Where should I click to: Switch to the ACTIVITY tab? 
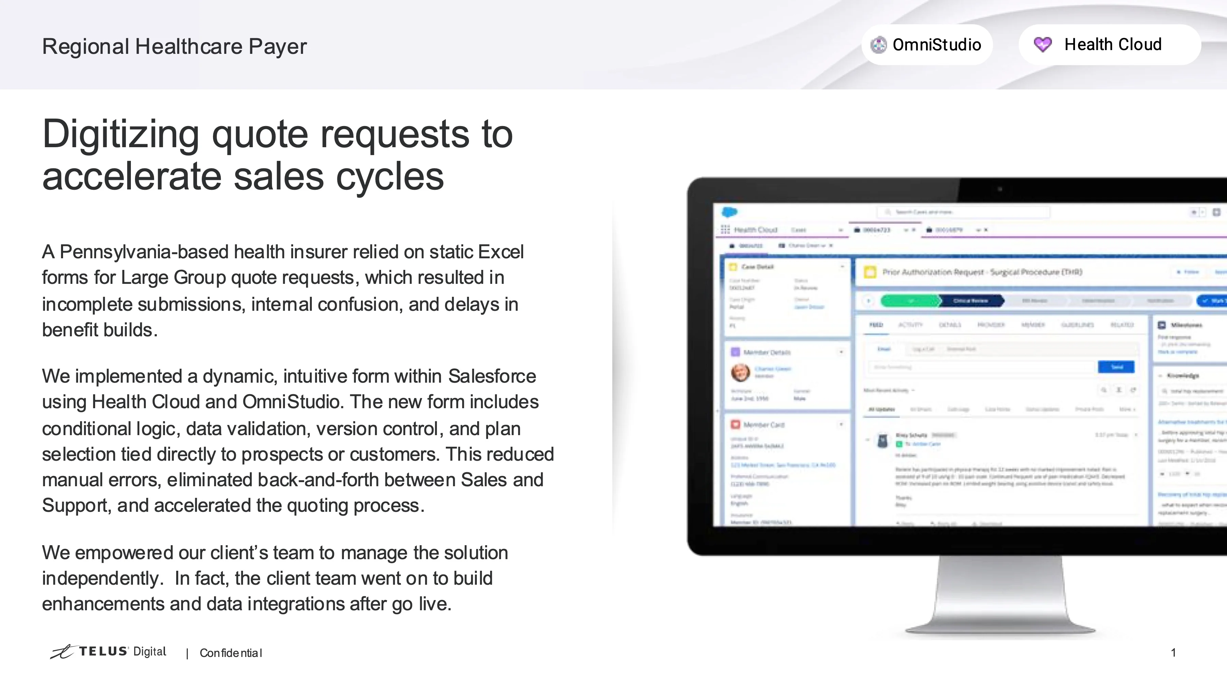(910, 325)
